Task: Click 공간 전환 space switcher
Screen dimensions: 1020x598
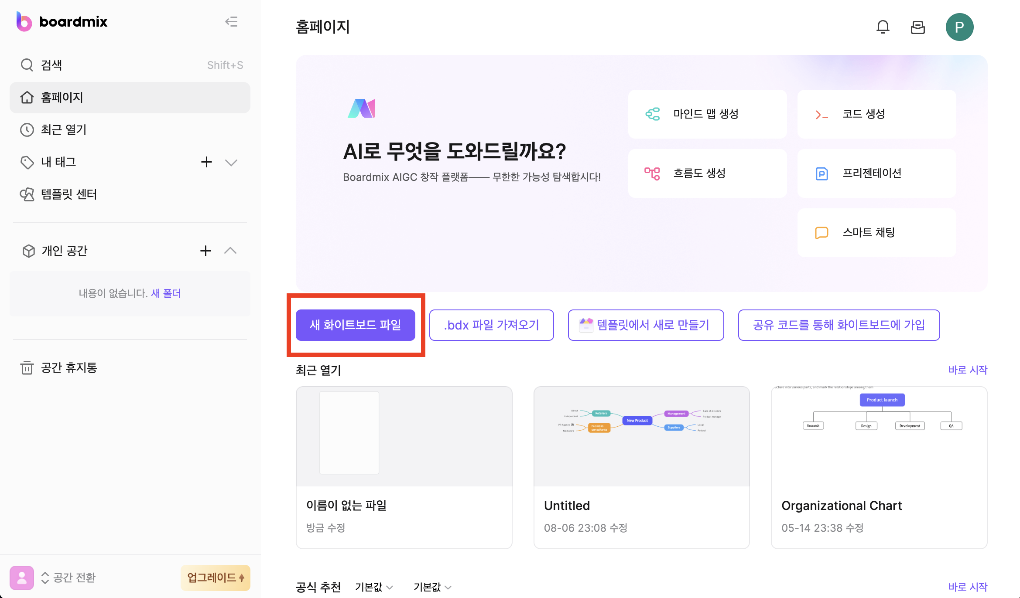Action: [68, 578]
